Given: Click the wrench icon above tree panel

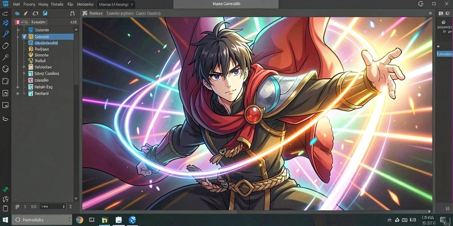Looking at the screenshot, I should (x=25, y=13).
